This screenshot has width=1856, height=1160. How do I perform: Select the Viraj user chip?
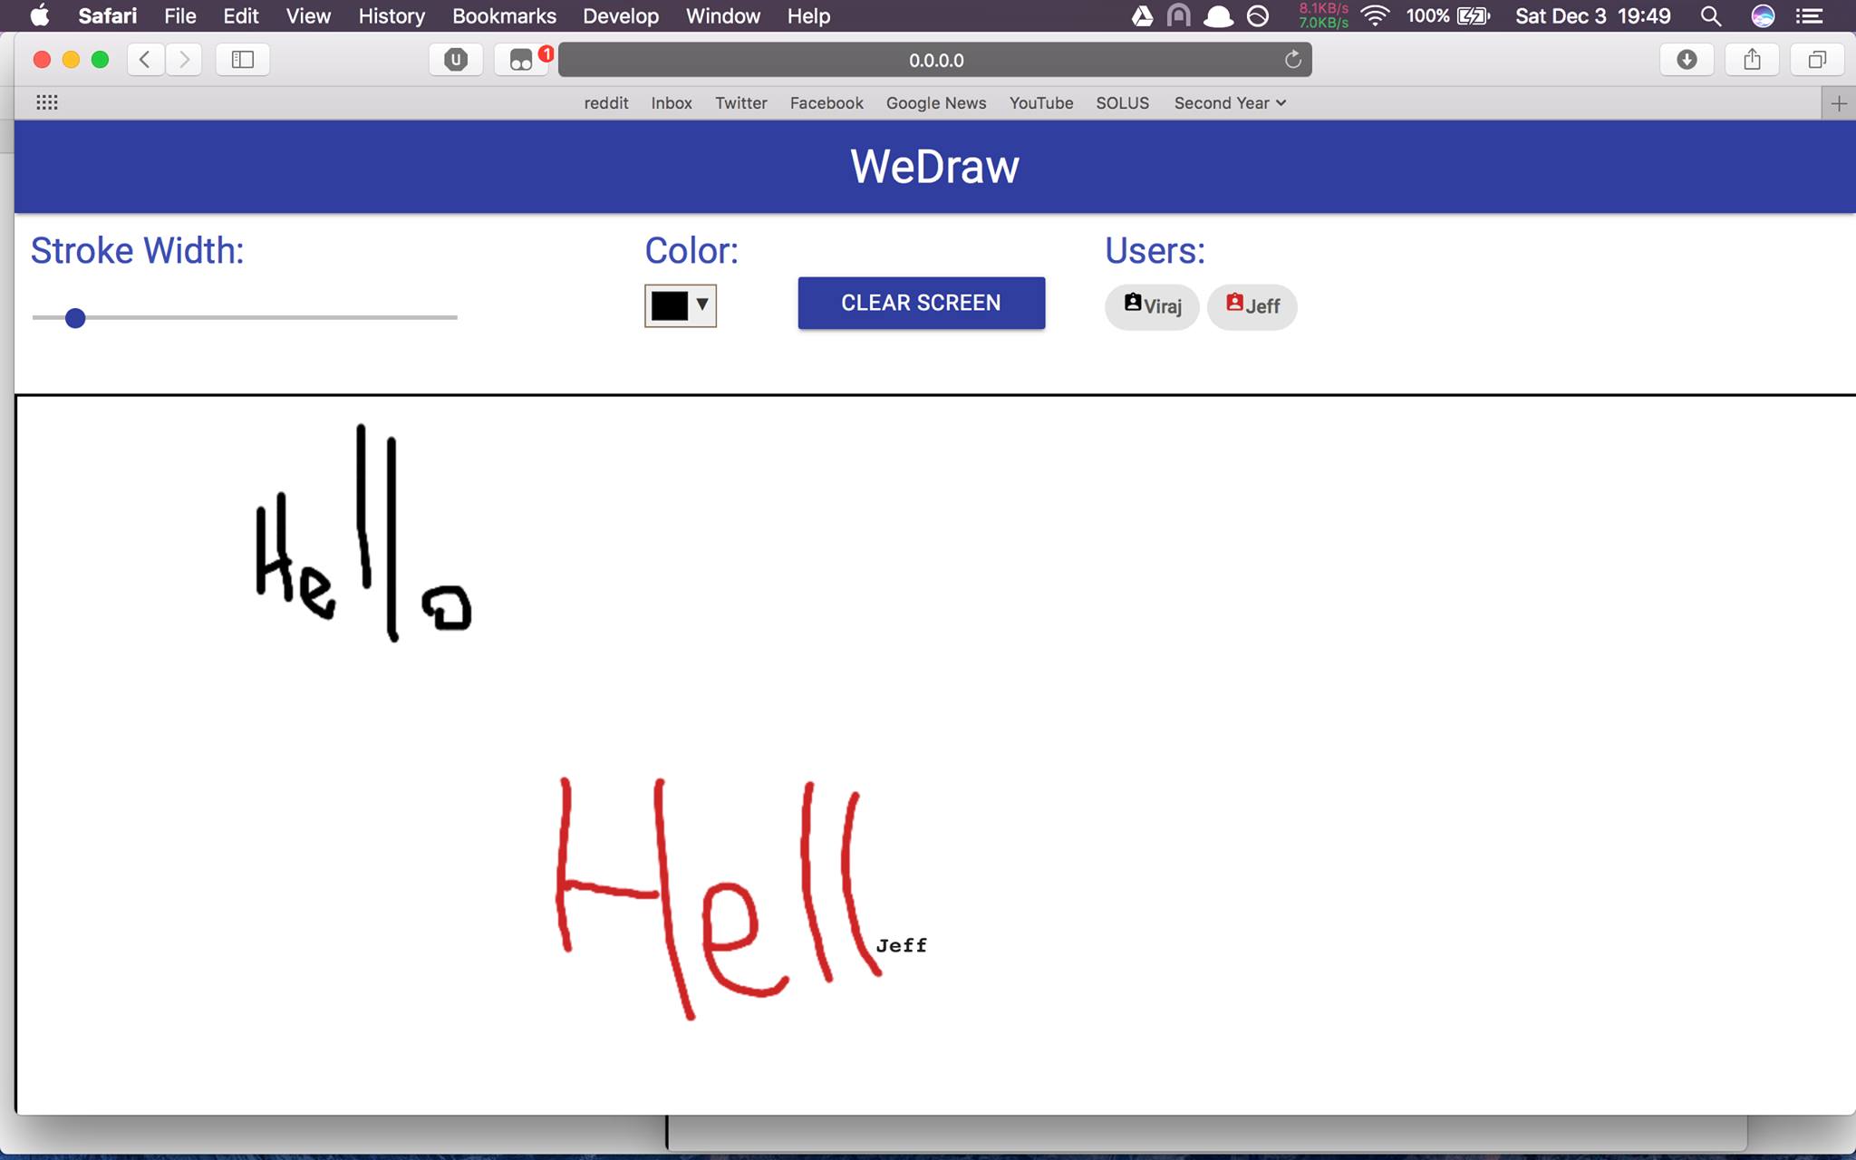pyautogui.click(x=1152, y=306)
